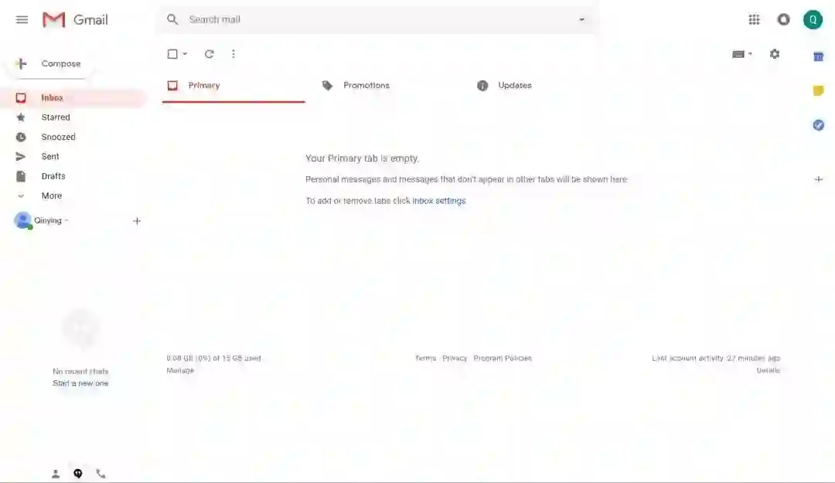This screenshot has height=483, width=835.
Task: Switch to the Promotions tab
Action: pos(366,85)
